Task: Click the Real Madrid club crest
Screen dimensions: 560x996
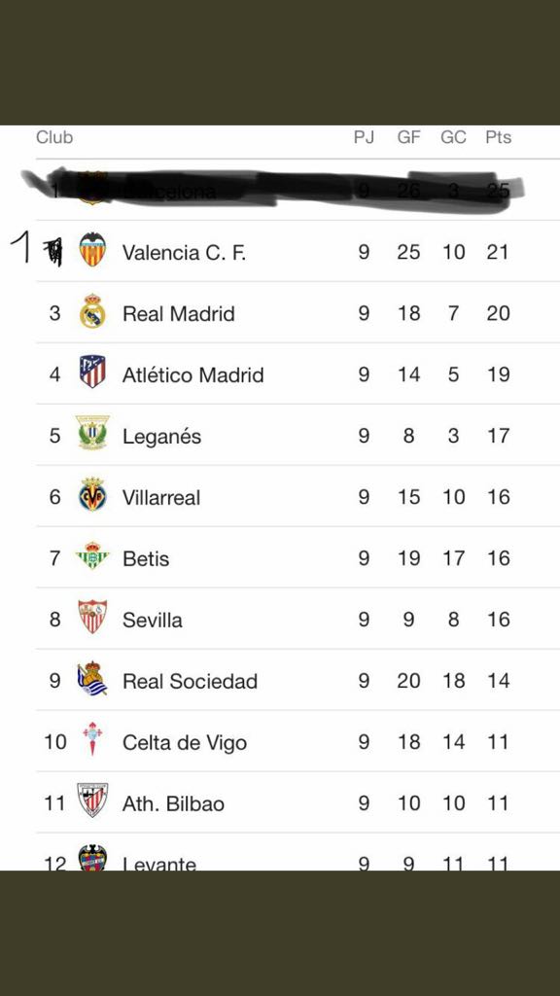Action: (92, 310)
